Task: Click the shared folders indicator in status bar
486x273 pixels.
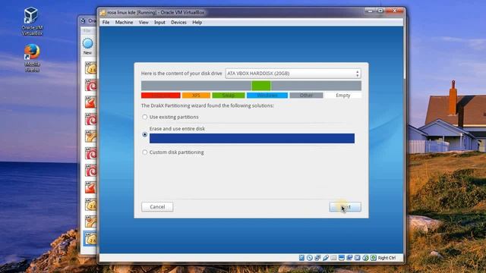Action: point(333,258)
